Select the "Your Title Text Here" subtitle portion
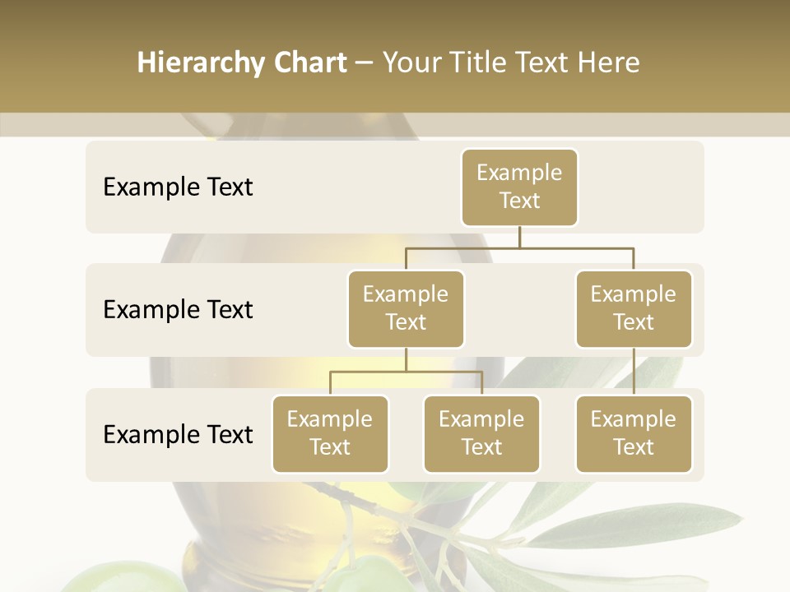This screenshot has height=592, width=790. click(510, 63)
